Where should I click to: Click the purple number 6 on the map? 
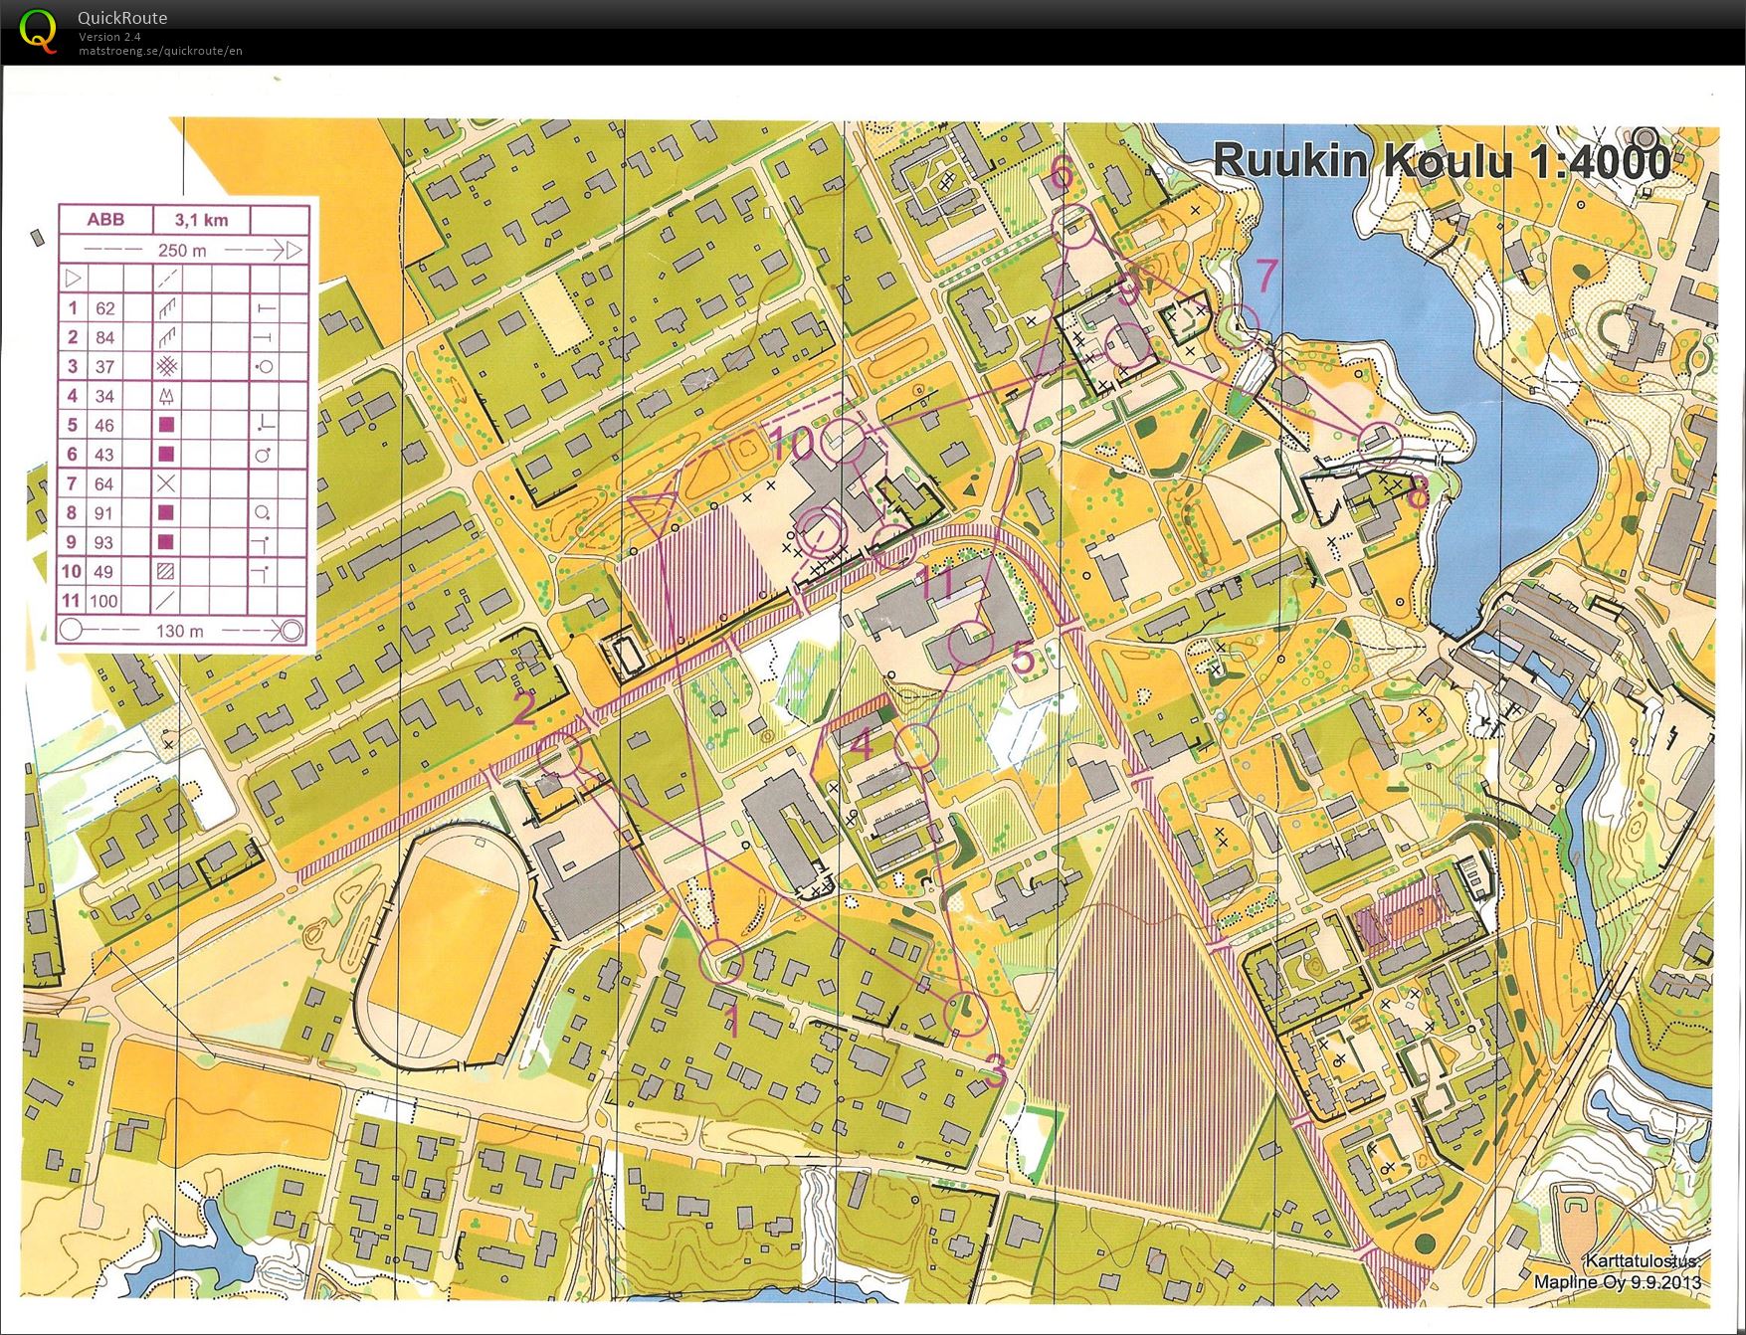[1063, 175]
